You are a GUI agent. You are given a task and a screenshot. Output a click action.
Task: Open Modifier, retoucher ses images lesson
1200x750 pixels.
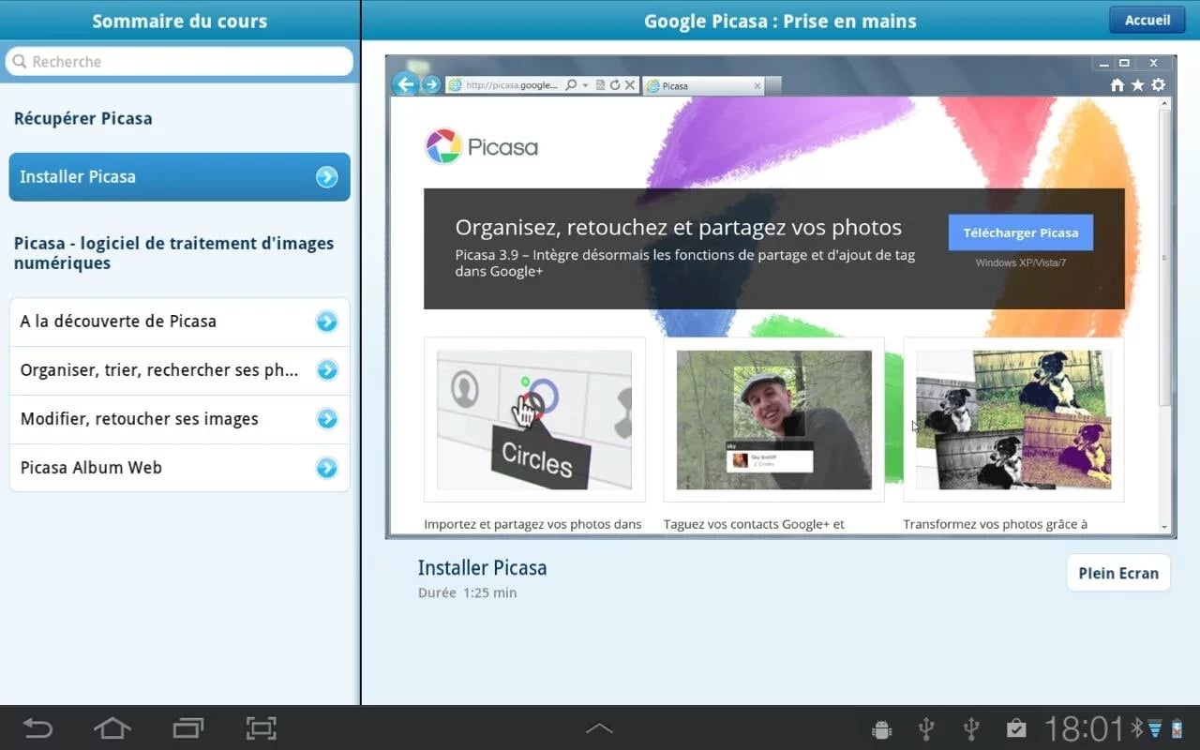coord(179,419)
